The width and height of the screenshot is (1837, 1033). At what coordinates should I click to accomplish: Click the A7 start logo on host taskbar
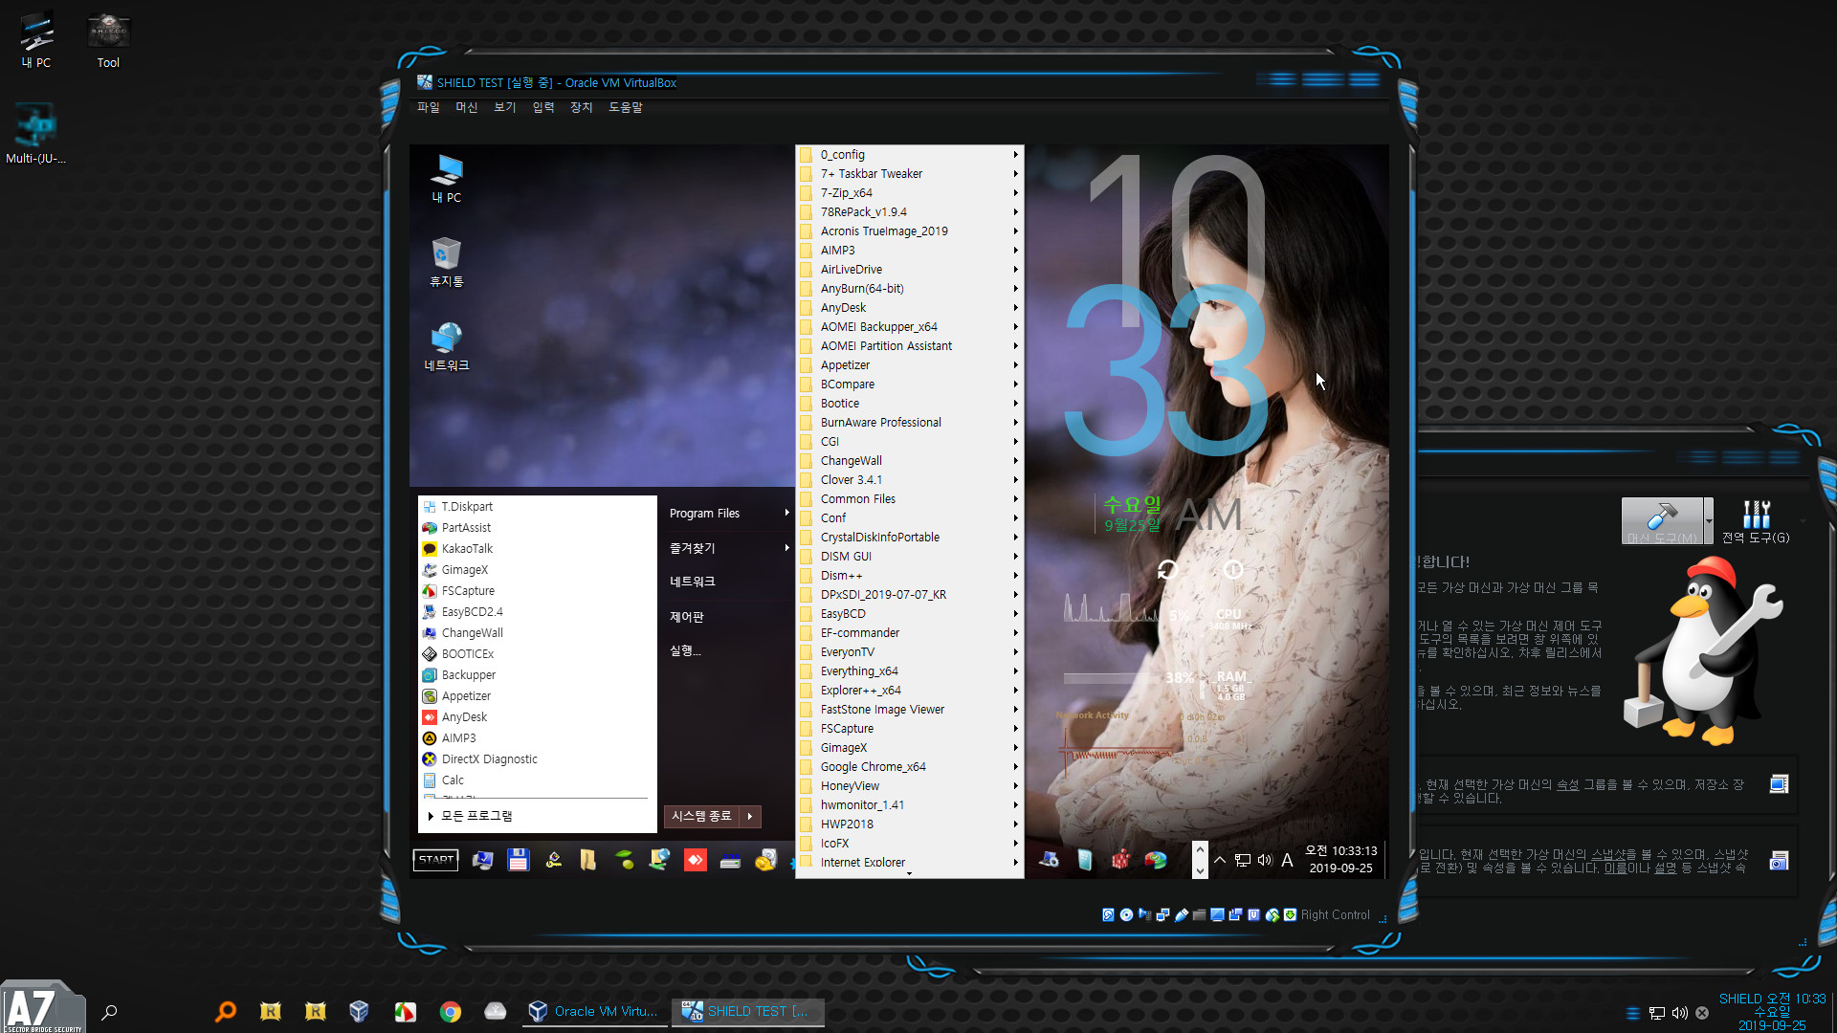[41, 1008]
